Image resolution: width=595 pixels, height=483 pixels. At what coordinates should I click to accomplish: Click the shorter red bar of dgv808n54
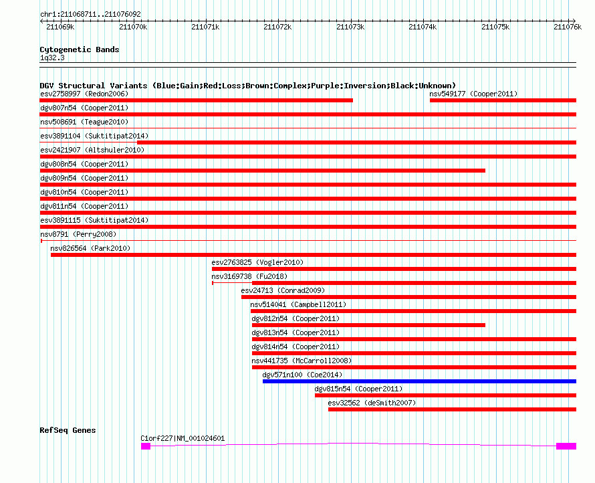pyautogui.click(x=263, y=171)
